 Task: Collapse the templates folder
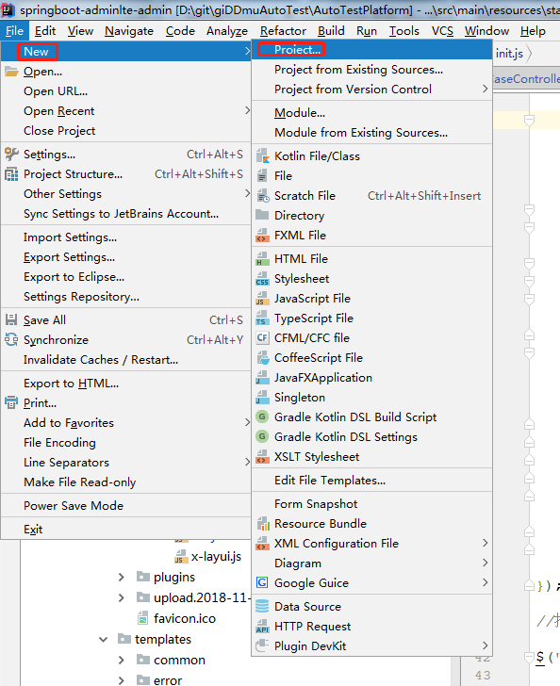(x=104, y=640)
